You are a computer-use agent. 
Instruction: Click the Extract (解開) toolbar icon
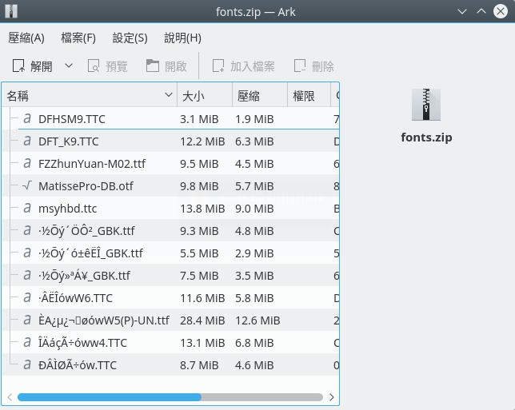point(18,66)
